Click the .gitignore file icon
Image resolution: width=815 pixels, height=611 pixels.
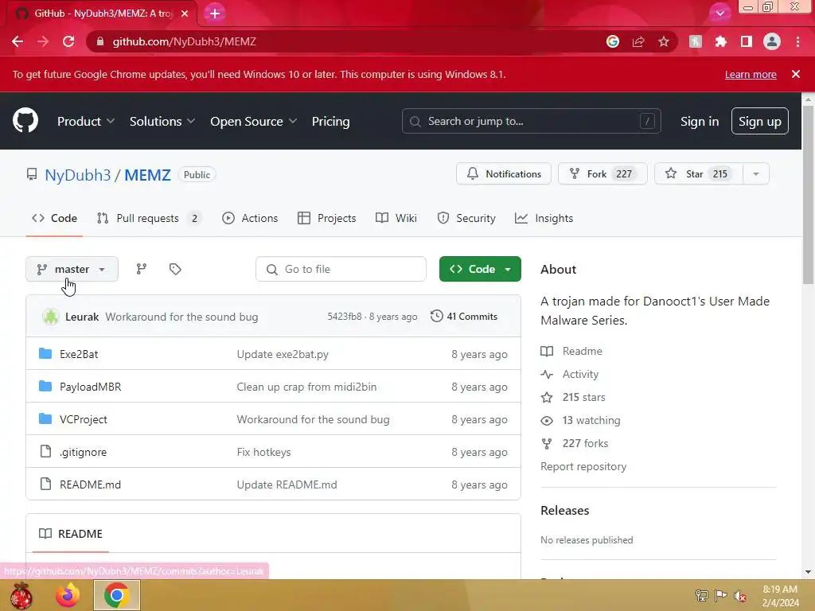pos(45,452)
